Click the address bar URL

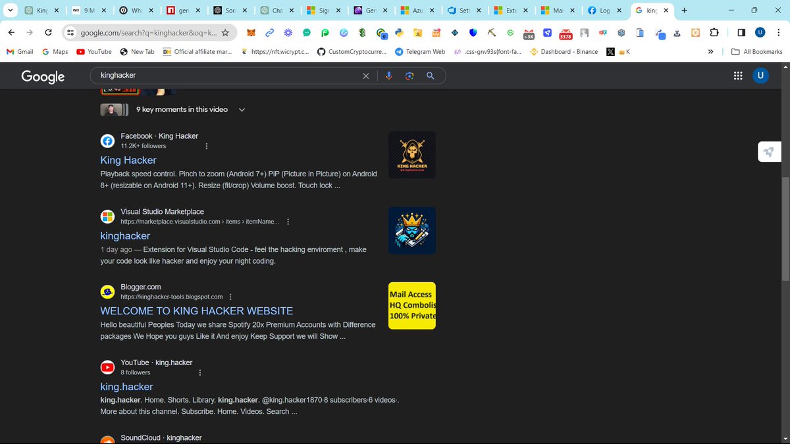pos(149,33)
